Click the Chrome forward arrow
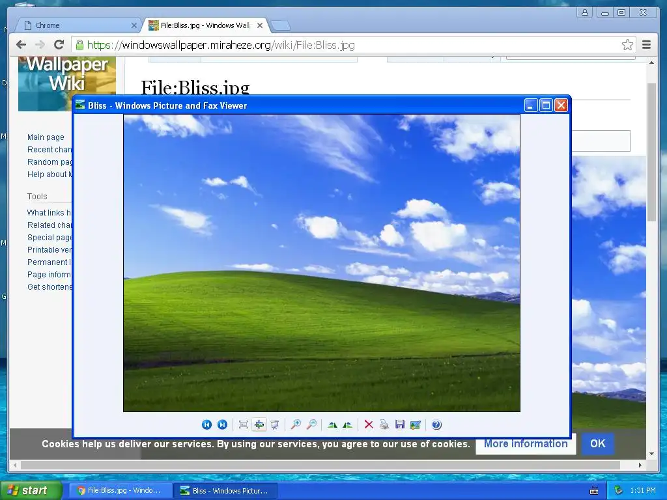This screenshot has width=667, height=500. (40, 45)
